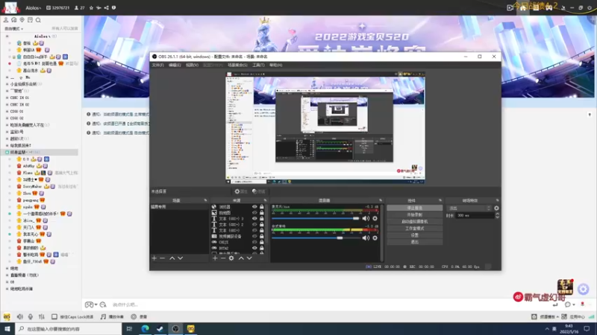Move the selected scene up in the list
Viewport: 597px width, 335px height.
172,258
